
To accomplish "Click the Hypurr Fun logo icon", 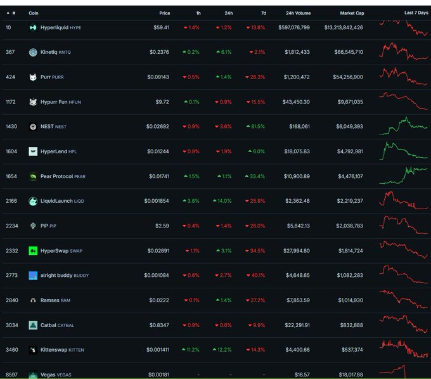I will tap(33, 102).
